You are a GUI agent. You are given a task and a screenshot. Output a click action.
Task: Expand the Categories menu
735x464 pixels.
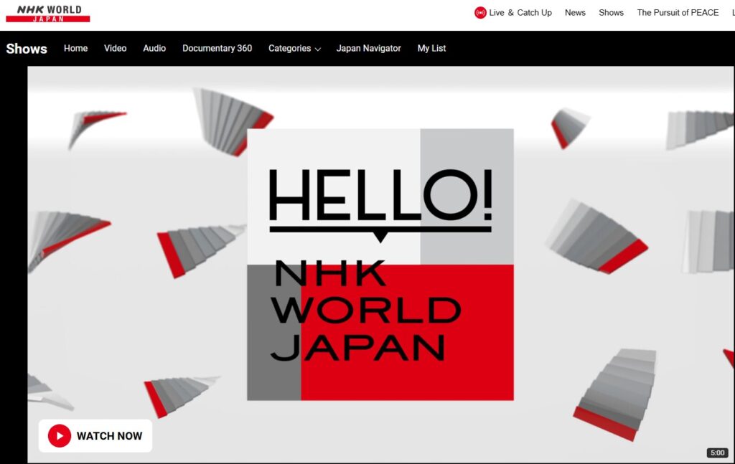(289, 49)
